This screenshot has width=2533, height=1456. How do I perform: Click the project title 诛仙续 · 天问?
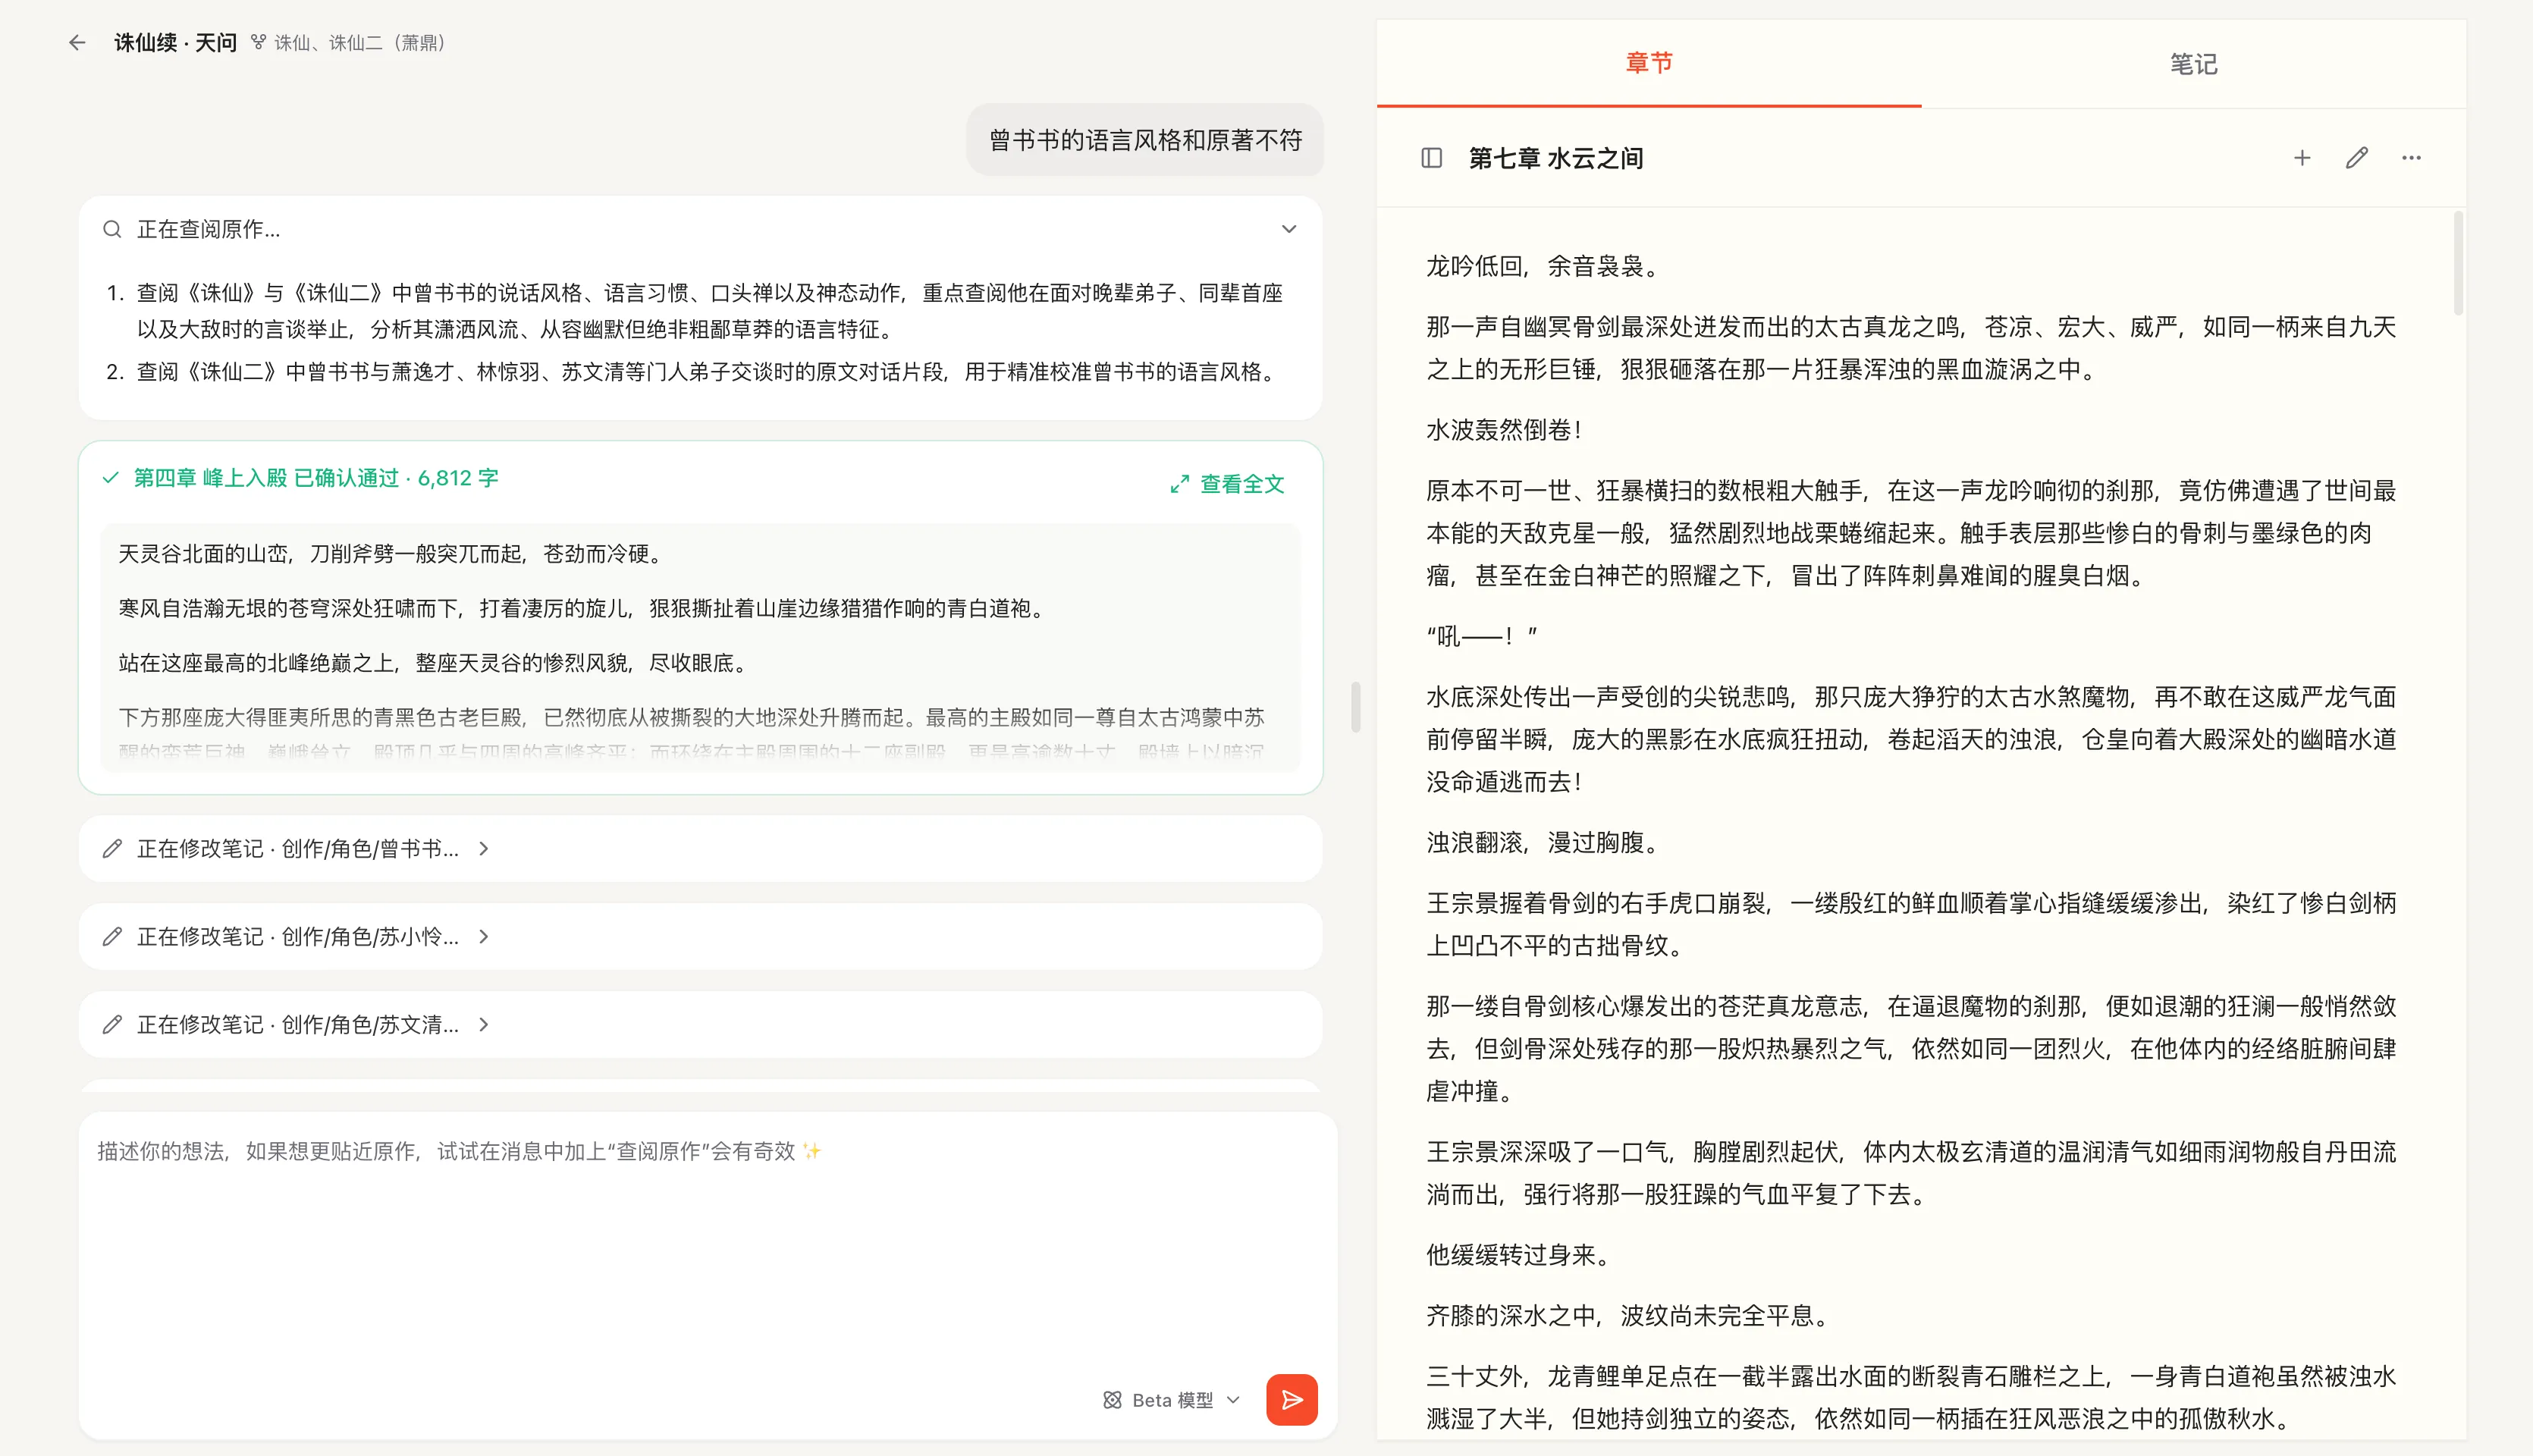click(175, 42)
